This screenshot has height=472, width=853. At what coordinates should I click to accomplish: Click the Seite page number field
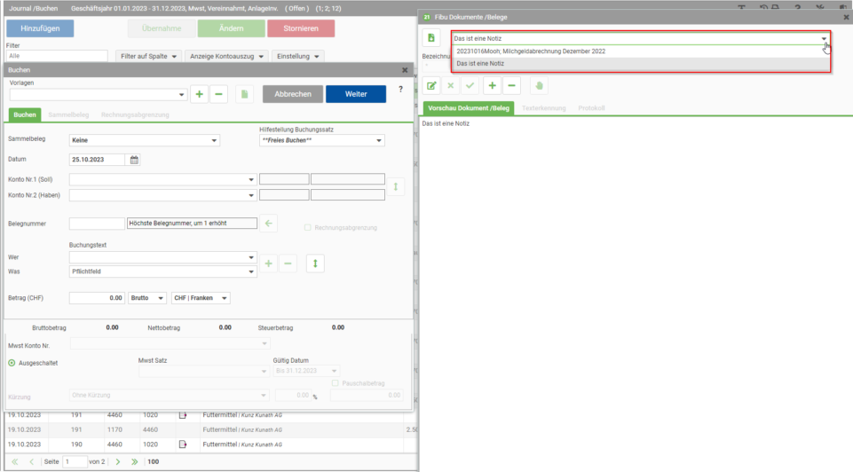75,461
